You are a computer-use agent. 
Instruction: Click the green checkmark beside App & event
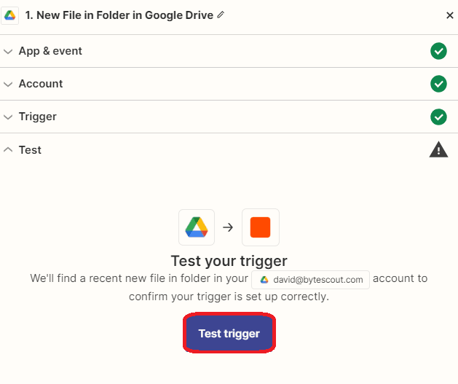pos(438,51)
